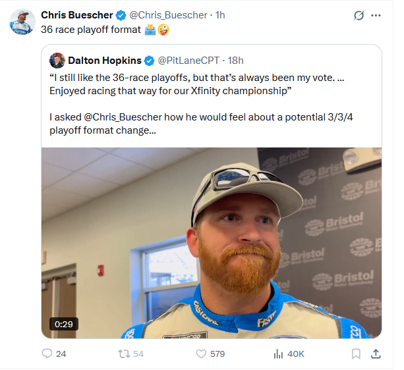Click Dalton Hopkins' small avatar
The height and width of the screenshot is (370, 404).
click(57, 61)
